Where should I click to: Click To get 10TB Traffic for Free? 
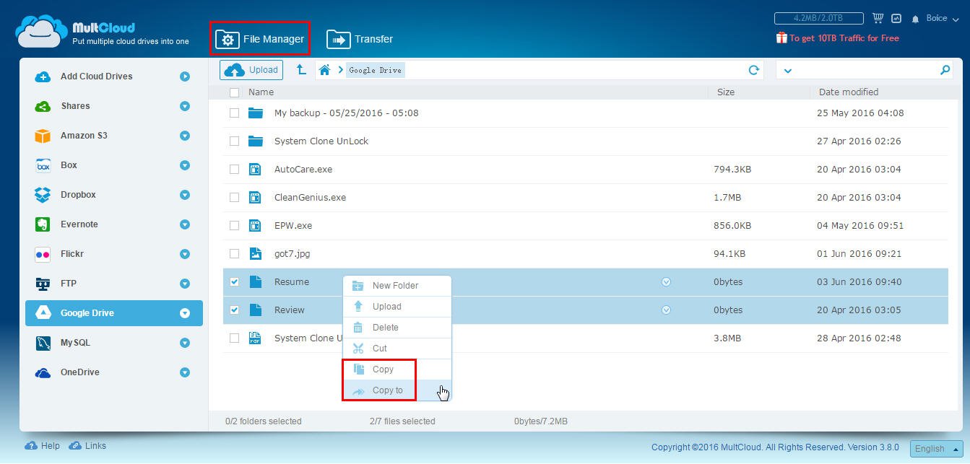pyautogui.click(x=838, y=38)
